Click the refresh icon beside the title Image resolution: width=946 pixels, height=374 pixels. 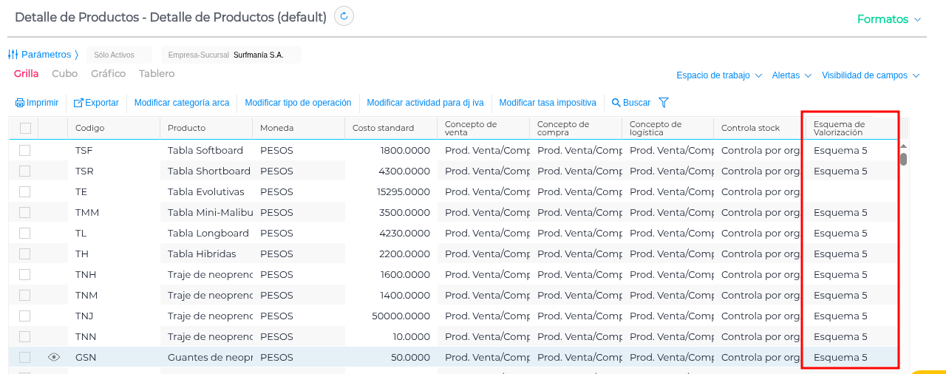point(344,16)
